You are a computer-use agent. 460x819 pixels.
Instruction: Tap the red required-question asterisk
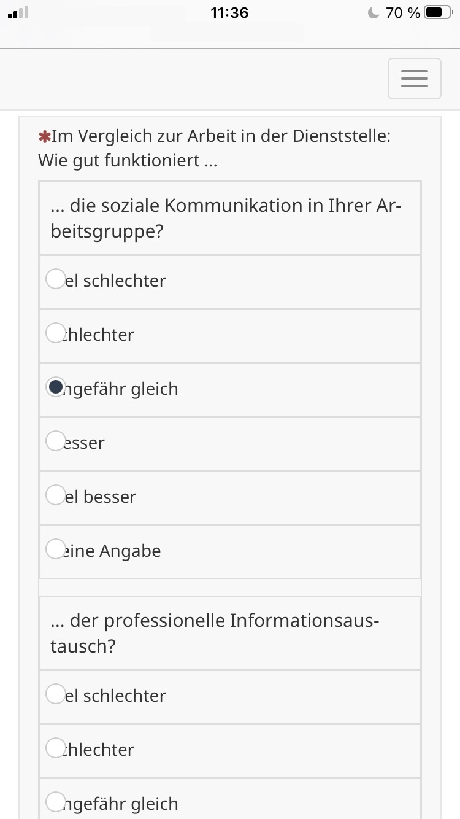(x=44, y=136)
